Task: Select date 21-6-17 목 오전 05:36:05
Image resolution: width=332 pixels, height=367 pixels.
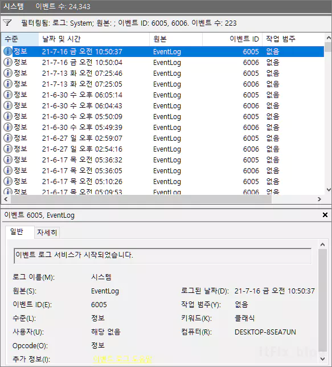Action: click(82, 170)
